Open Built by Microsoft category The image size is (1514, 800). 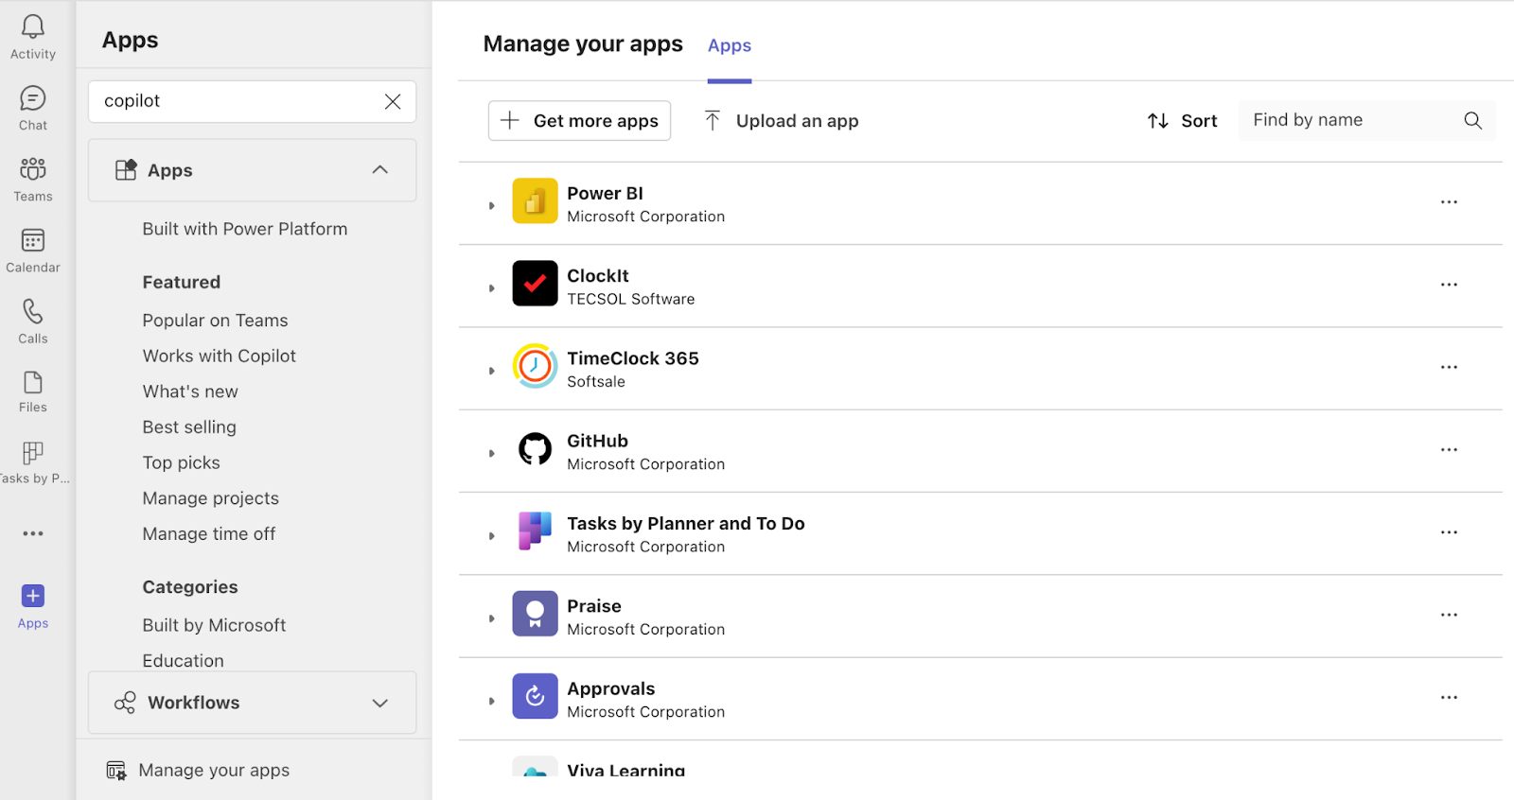214,625
